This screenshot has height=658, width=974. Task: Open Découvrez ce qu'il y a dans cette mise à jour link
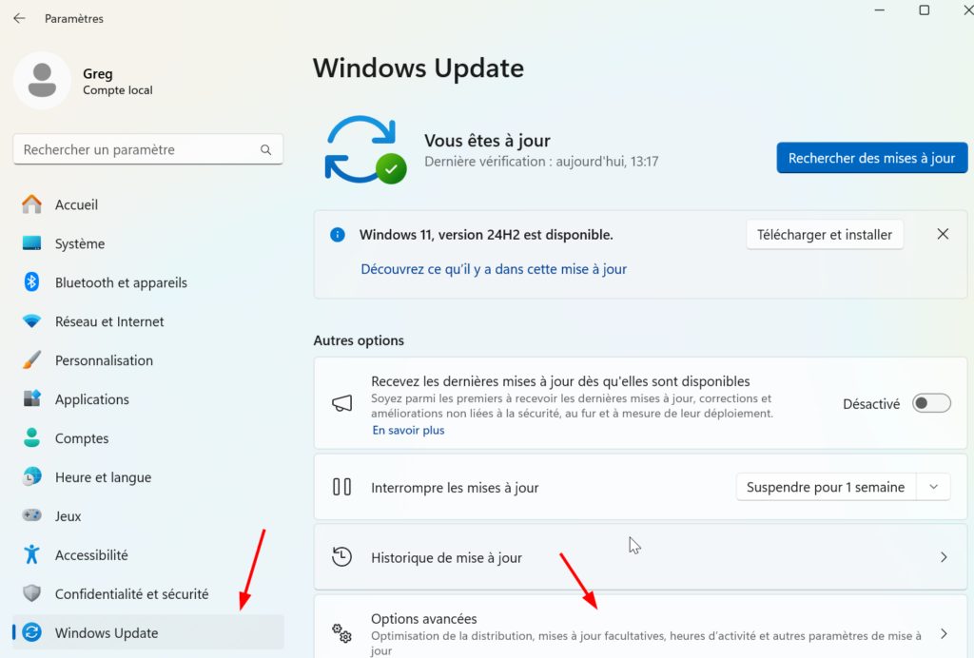494,269
